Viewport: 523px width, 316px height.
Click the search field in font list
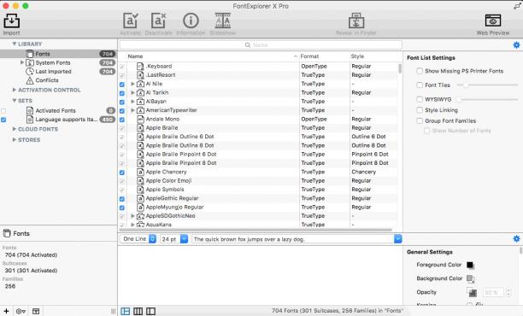[261, 45]
